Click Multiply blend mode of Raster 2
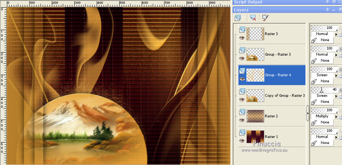This screenshot has width=342, height=165. point(322,116)
